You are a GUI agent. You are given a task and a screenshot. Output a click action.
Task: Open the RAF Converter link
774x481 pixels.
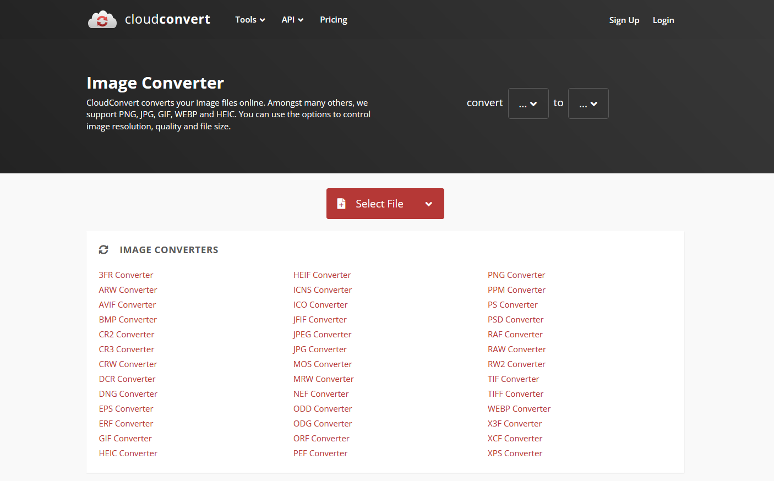coord(515,335)
